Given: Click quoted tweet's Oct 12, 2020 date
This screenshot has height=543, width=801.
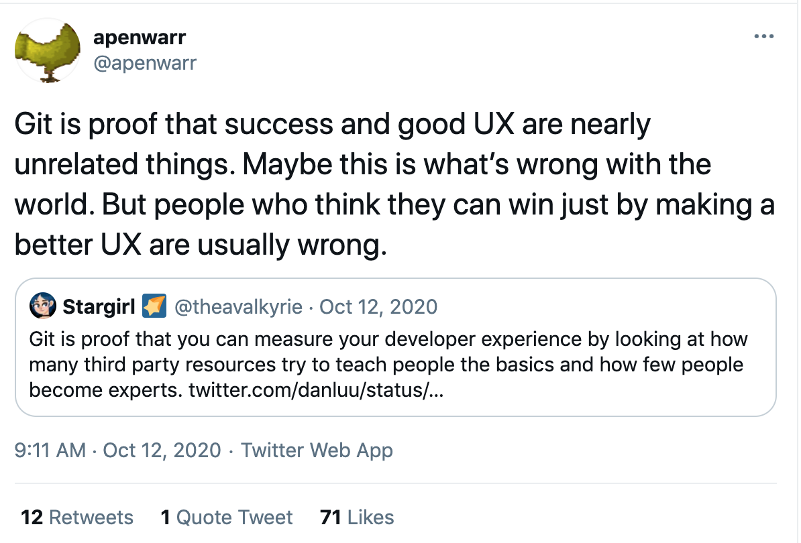Looking at the screenshot, I should (x=378, y=307).
